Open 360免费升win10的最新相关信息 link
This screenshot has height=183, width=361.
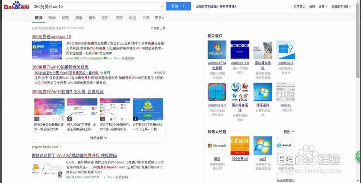click(60, 67)
